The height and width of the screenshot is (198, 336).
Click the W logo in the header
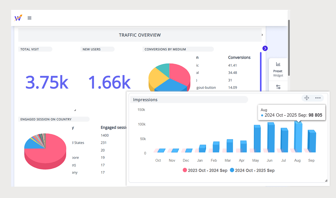(x=18, y=18)
